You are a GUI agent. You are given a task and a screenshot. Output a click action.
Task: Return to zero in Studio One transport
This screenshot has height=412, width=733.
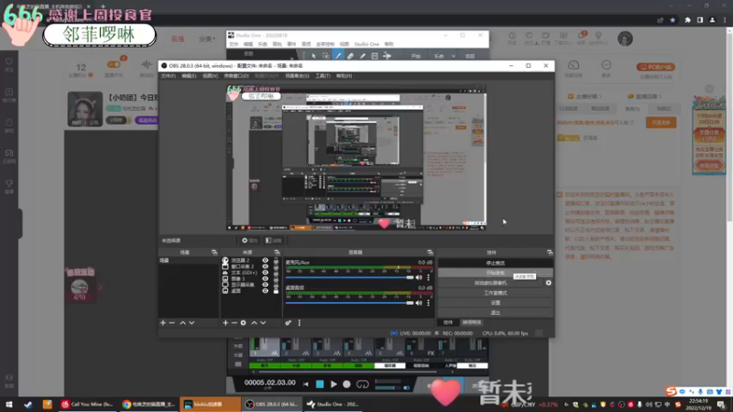306,385
